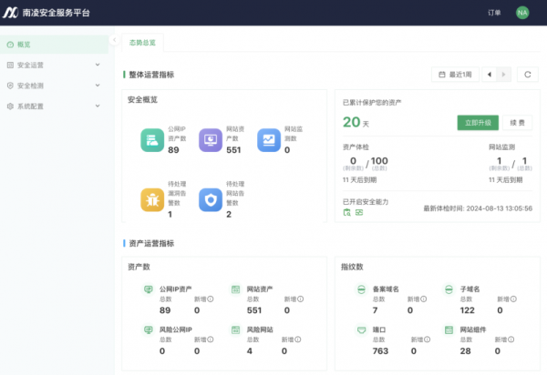Expand the 系统配置 sidebar menu
The height and width of the screenshot is (375, 547).
pos(55,106)
